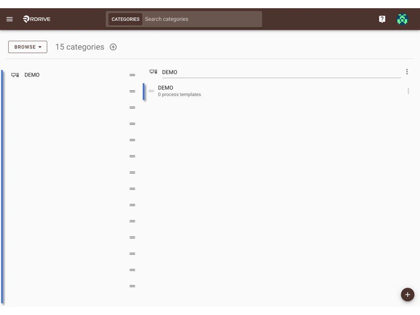420x315 pixels.
Task: Click the circled plus next to 15 categories
Action: coord(113,47)
